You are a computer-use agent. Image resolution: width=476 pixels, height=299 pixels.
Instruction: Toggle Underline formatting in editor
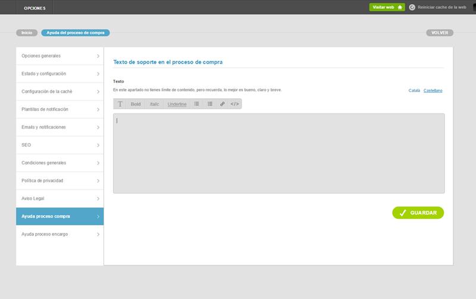tap(177, 104)
